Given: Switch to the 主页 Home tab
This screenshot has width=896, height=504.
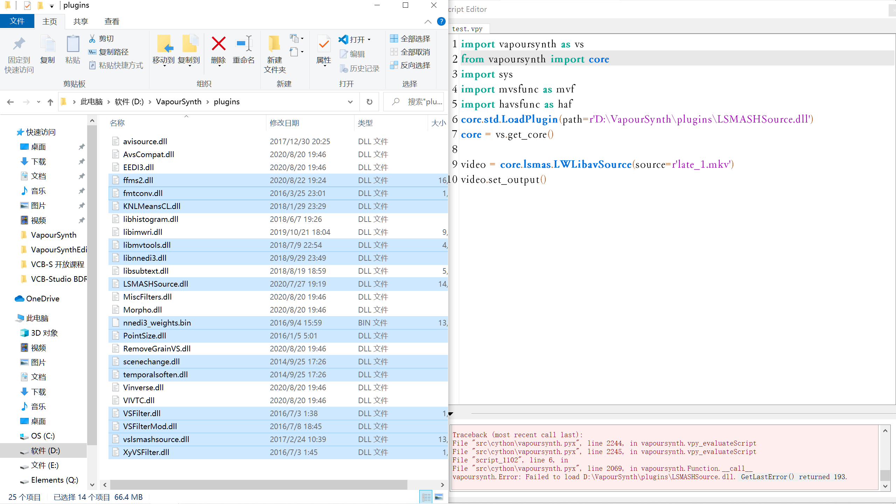Looking at the screenshot, I should click(50, 21).
